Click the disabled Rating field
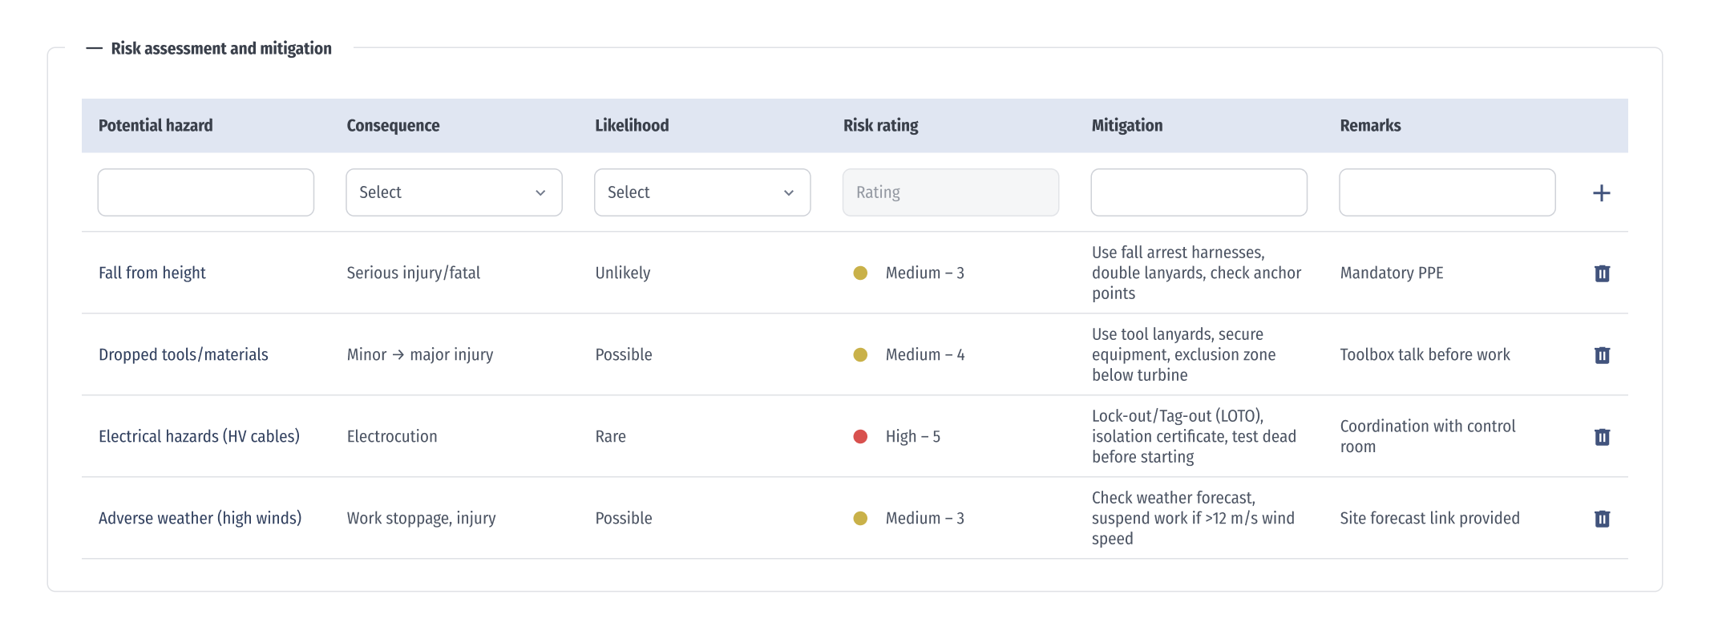 (950, 192)
